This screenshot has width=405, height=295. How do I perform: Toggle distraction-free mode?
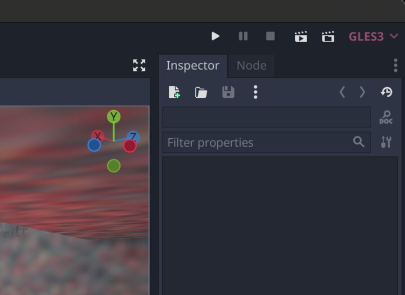(x=139, y=65)
